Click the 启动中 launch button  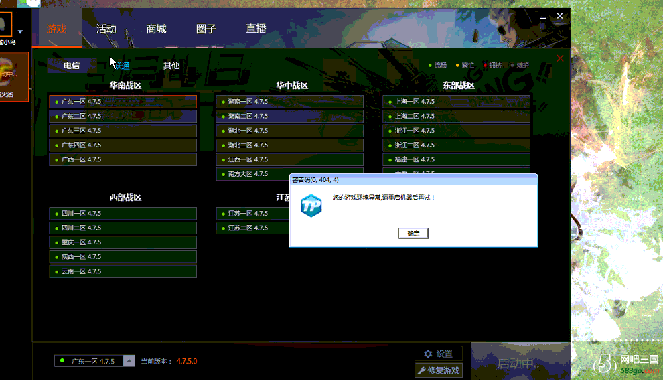[x=520, y=362]
